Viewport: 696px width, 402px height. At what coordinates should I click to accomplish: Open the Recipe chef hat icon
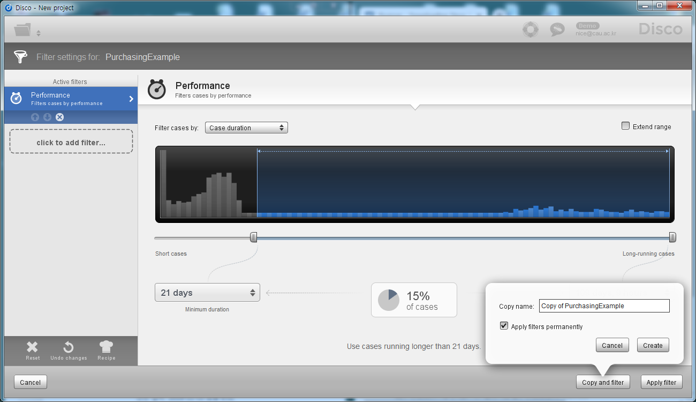coord(107,351)
